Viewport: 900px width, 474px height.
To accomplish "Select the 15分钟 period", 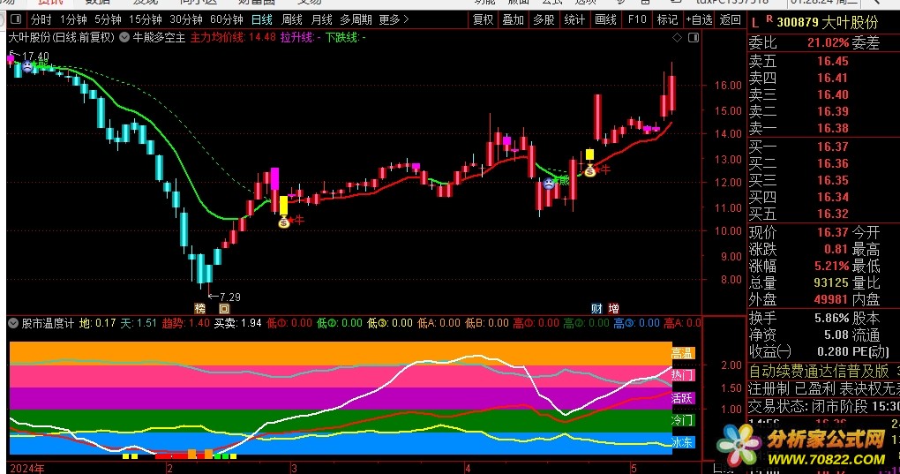I will click(x=146, y=19).
